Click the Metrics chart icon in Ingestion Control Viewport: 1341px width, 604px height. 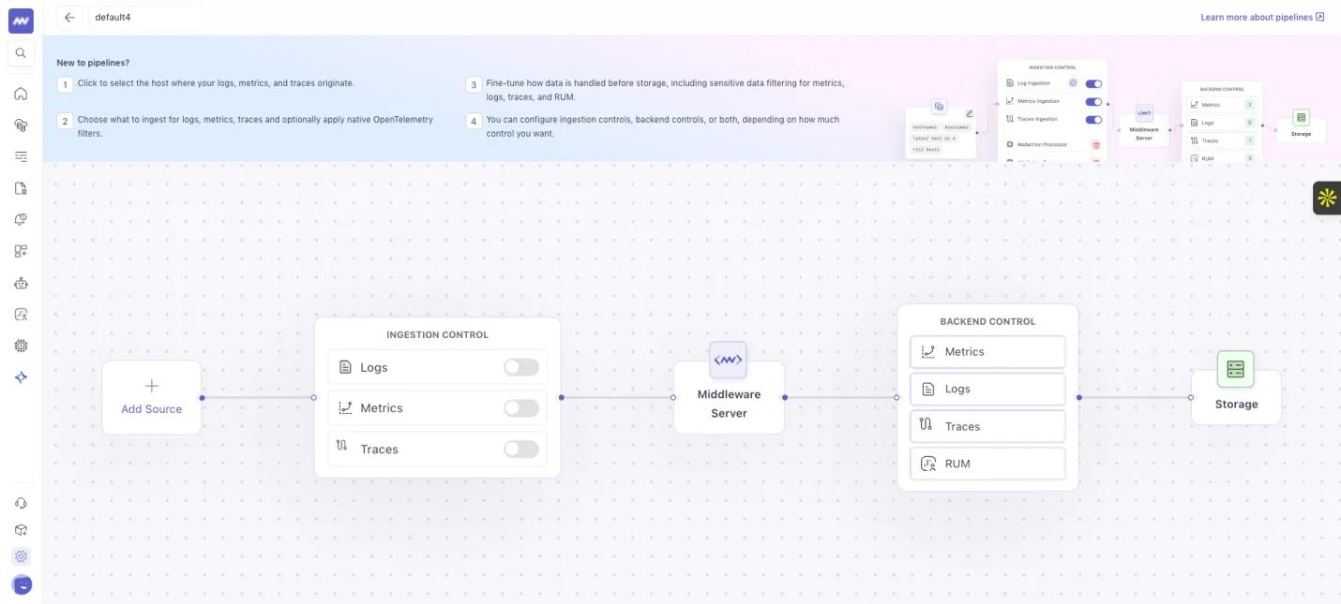[345, 408]
